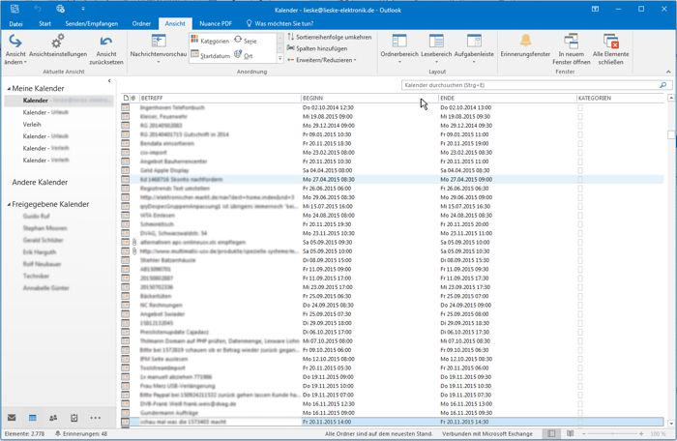Click In neuem Fenster öffnen
677x441 pixels.
(x=573, y=42)
